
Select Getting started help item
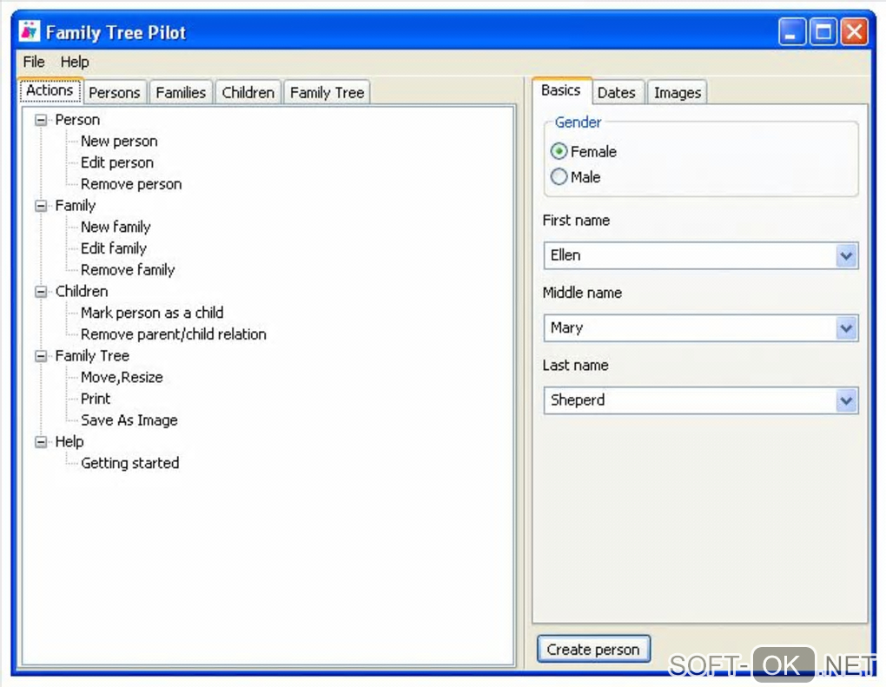tap(130, 463)
